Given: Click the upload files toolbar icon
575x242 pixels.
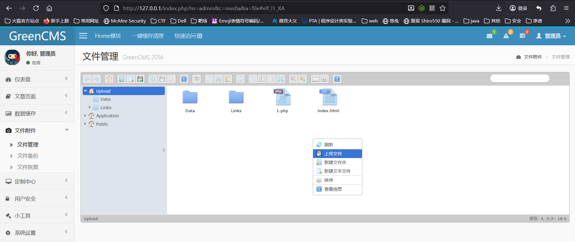Looking at the screenshot, I should [140, 79].
